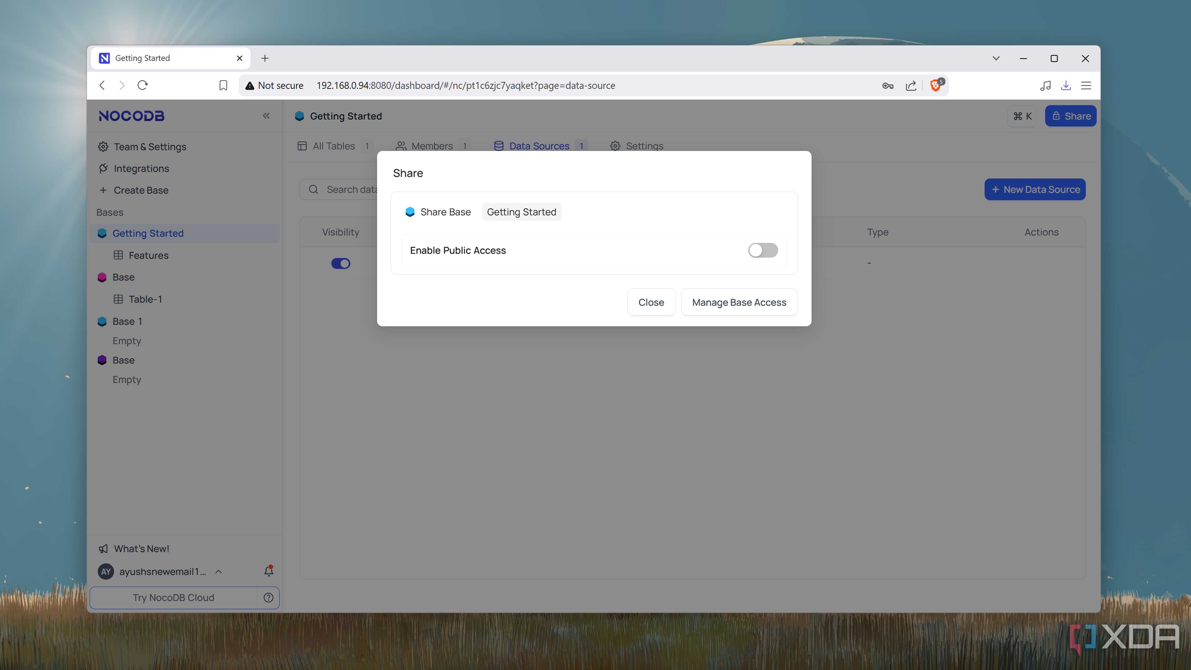Select the Data Sources tab

540,146
